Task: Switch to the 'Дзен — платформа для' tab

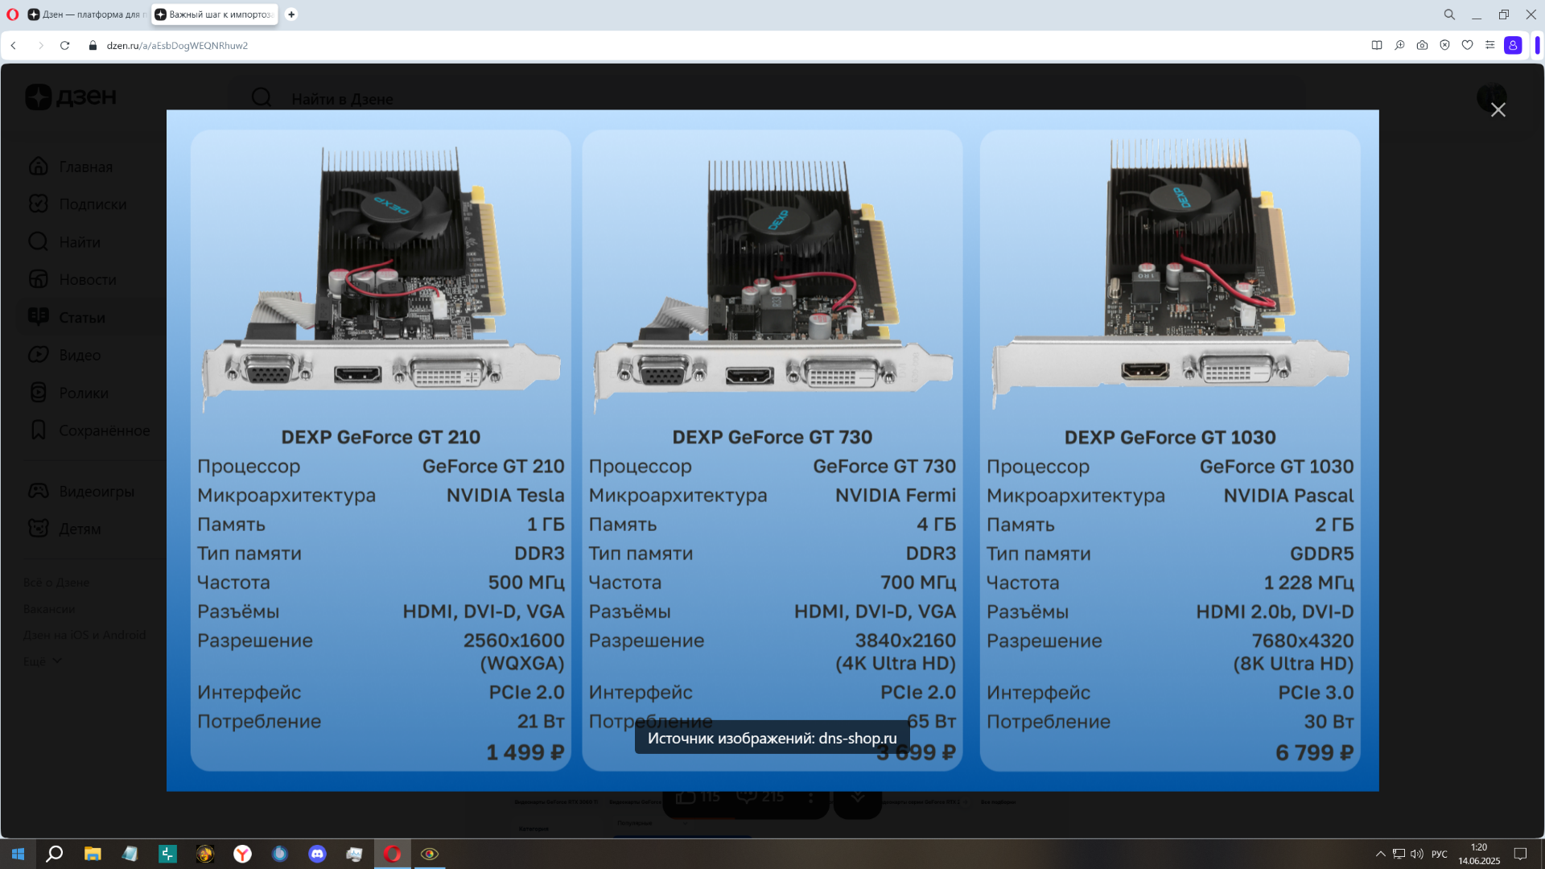Action: [87, 14]
